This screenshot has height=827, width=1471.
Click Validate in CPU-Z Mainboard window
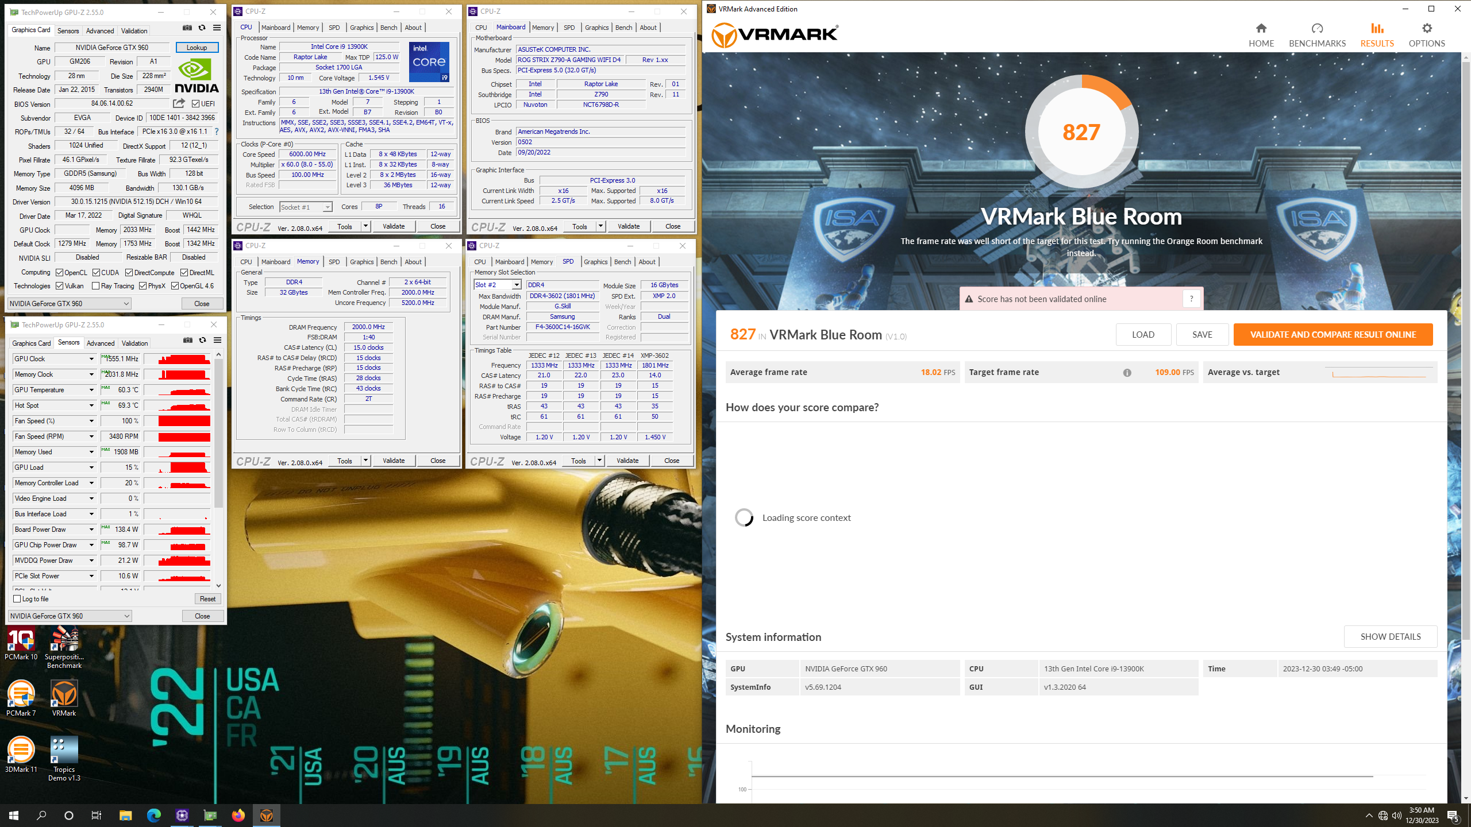[629, 226]
